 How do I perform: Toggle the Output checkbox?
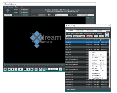pyautogui.click(x=49, y=15)
